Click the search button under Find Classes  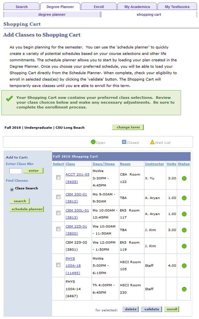tap(20, 201)
